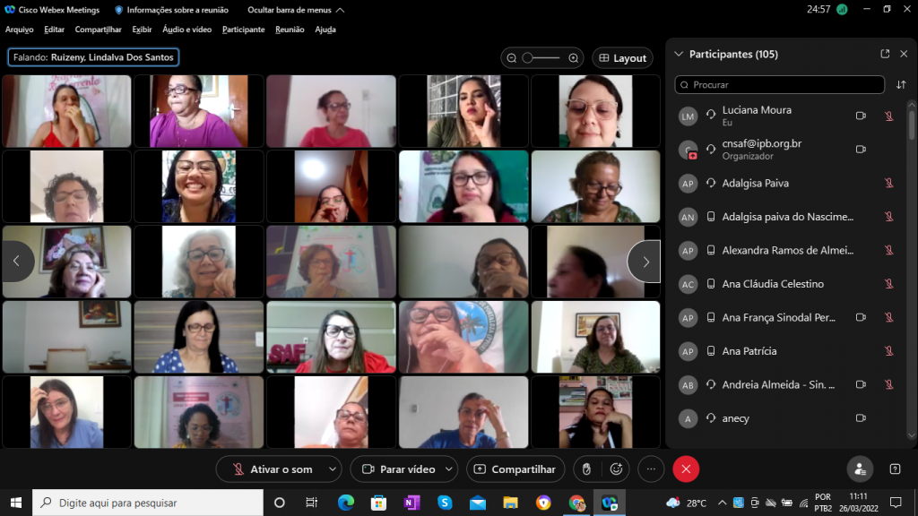Open the Layout button
918x516 pixels.
pos(621,58)
